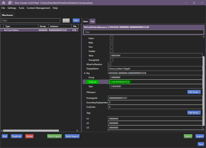
Task: Click the Import button
Action: tap(200, 137)
